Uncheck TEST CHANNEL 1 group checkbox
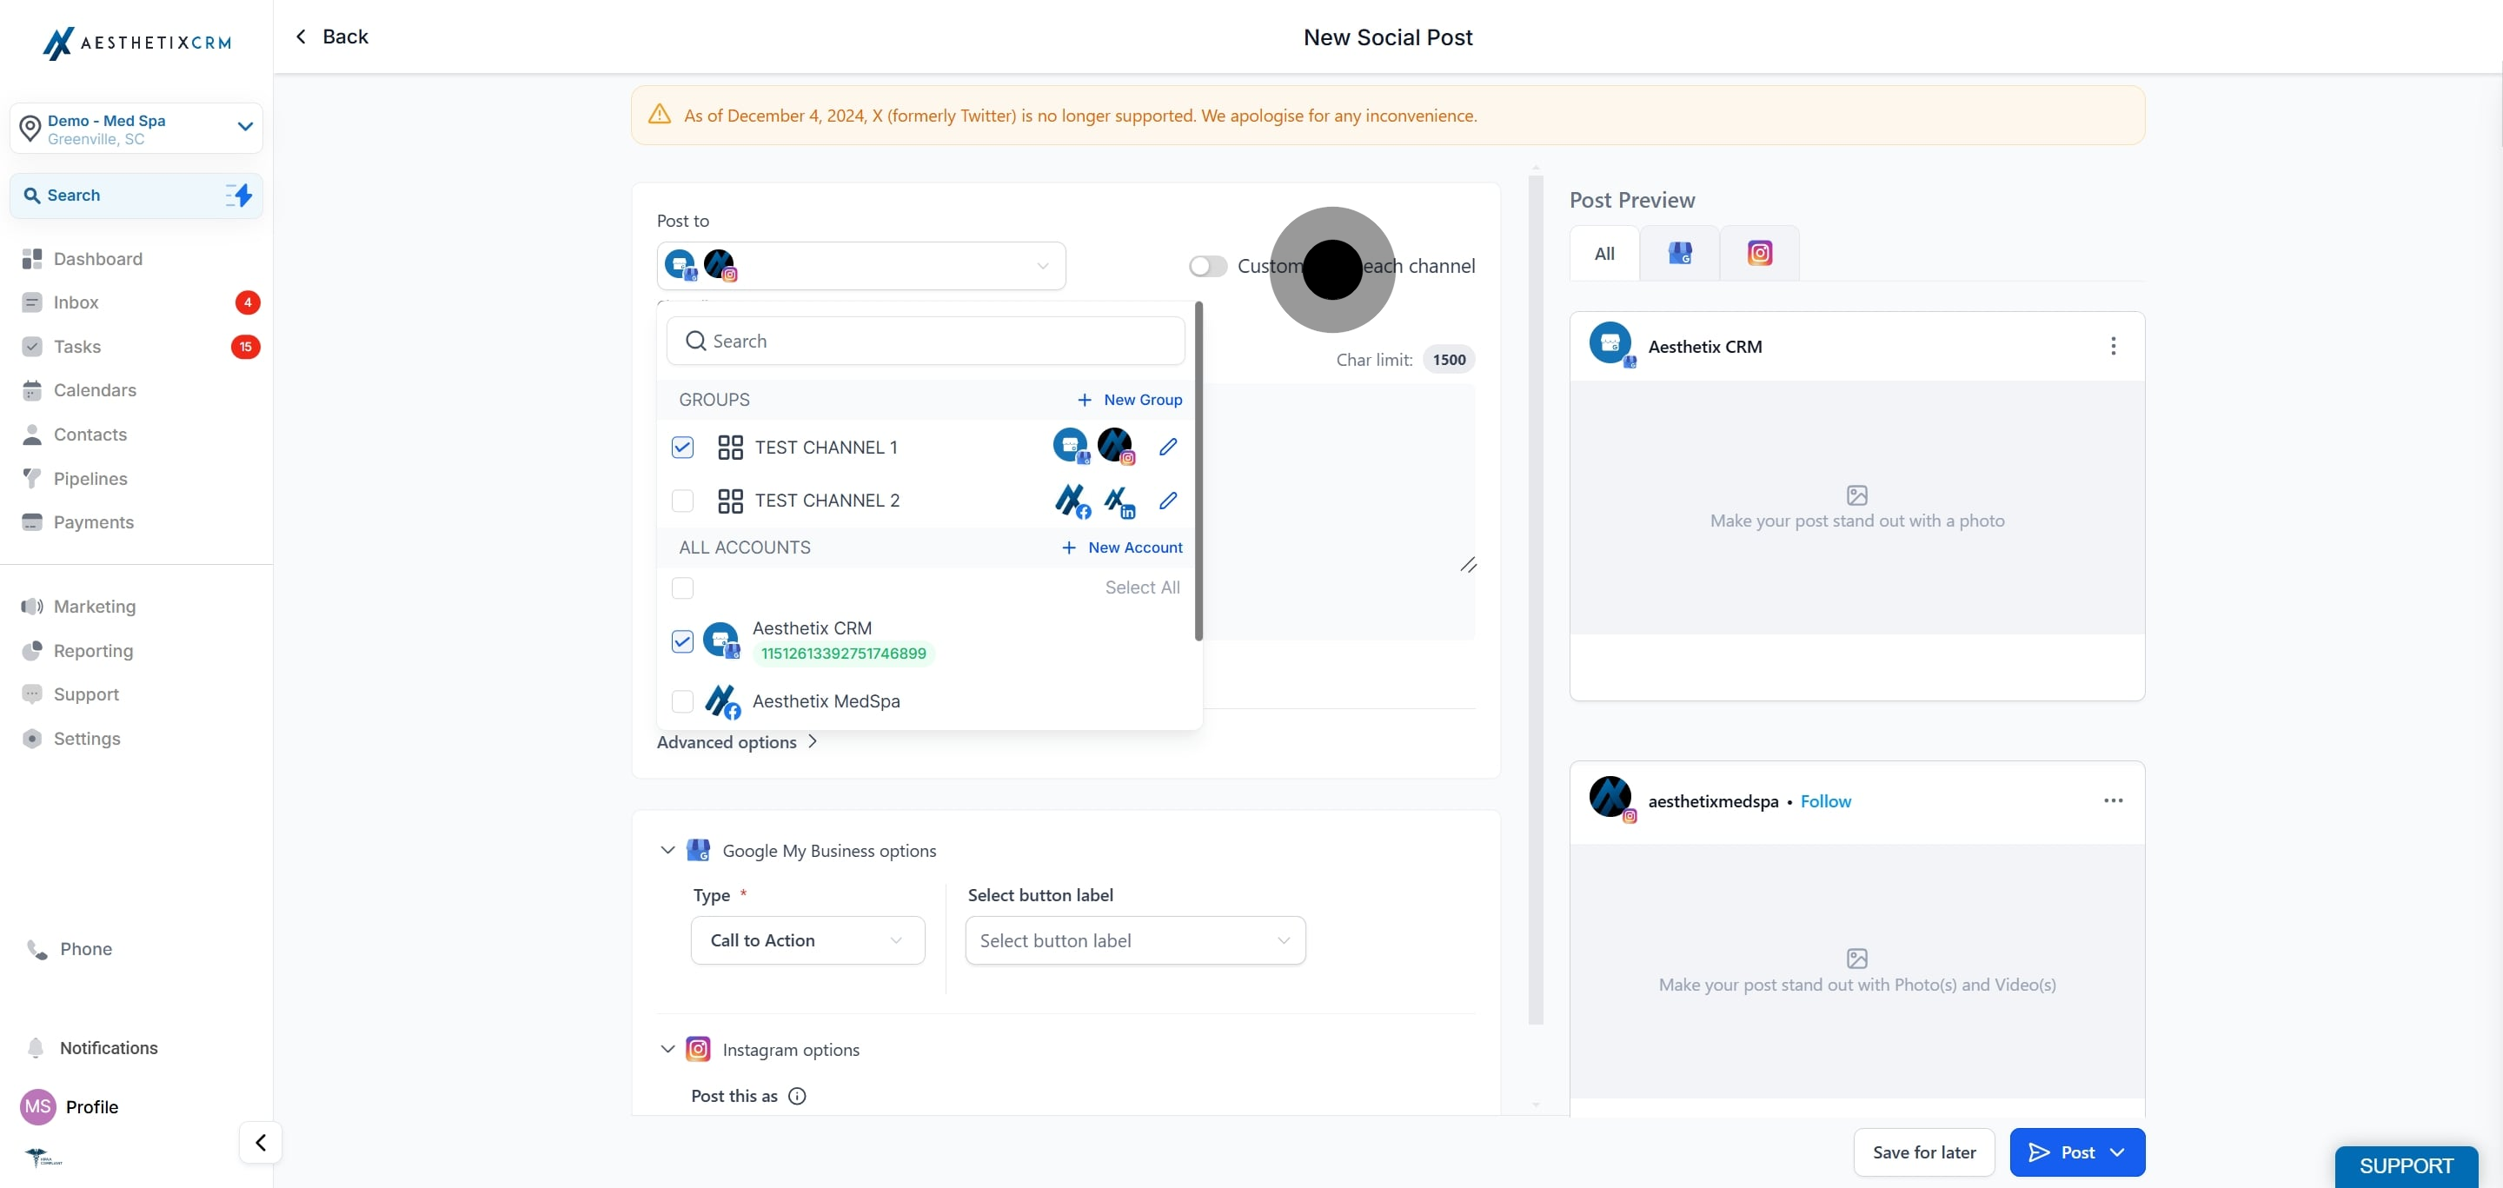The width and height of the screenshot is (2503, 1188). click(x=682, y=447)
